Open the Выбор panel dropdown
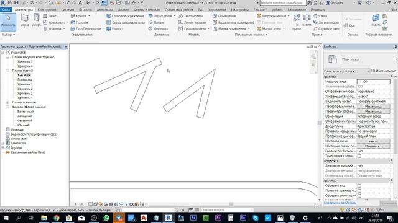 click(8, 35)
